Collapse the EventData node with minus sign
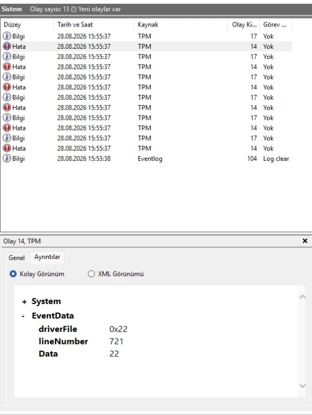This screenshot has height=415, width=312. 23,316
